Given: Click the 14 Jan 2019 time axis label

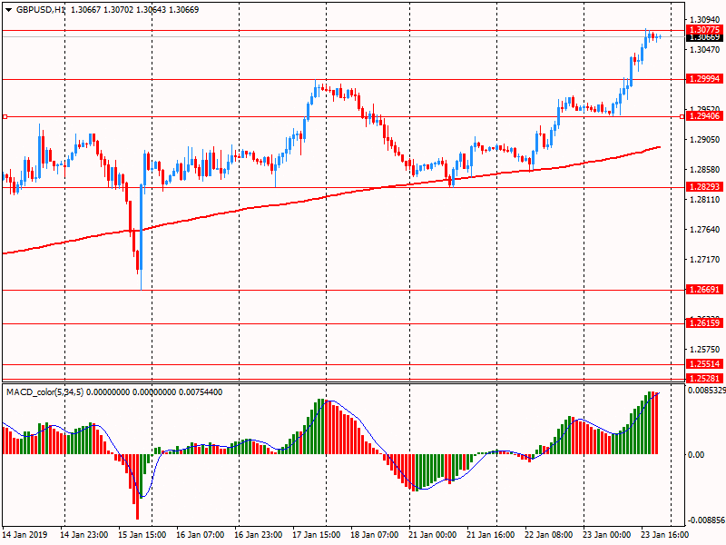Looking at the screenshot, I should [25, 534].
